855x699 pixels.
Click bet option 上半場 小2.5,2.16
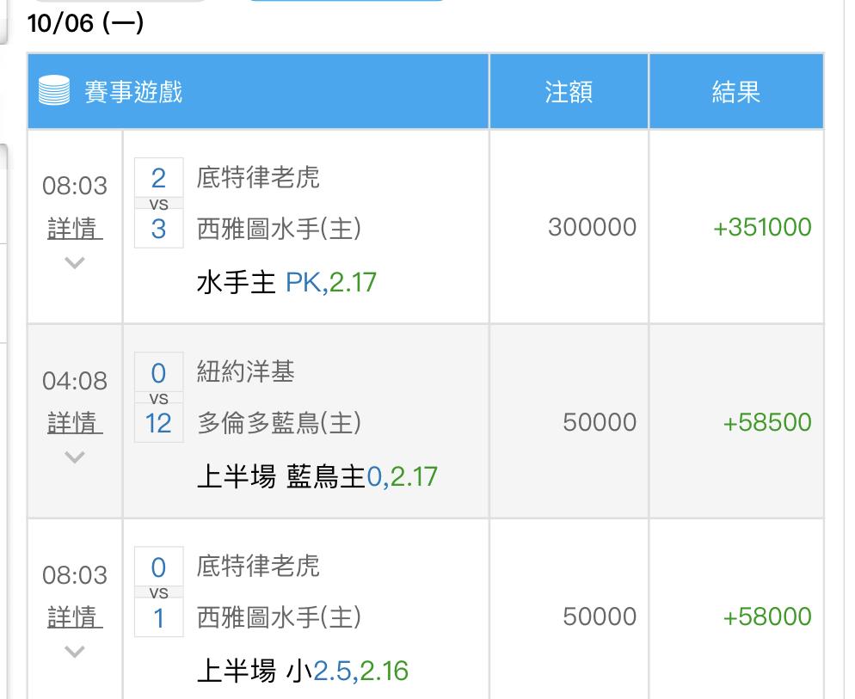point(302,671)
